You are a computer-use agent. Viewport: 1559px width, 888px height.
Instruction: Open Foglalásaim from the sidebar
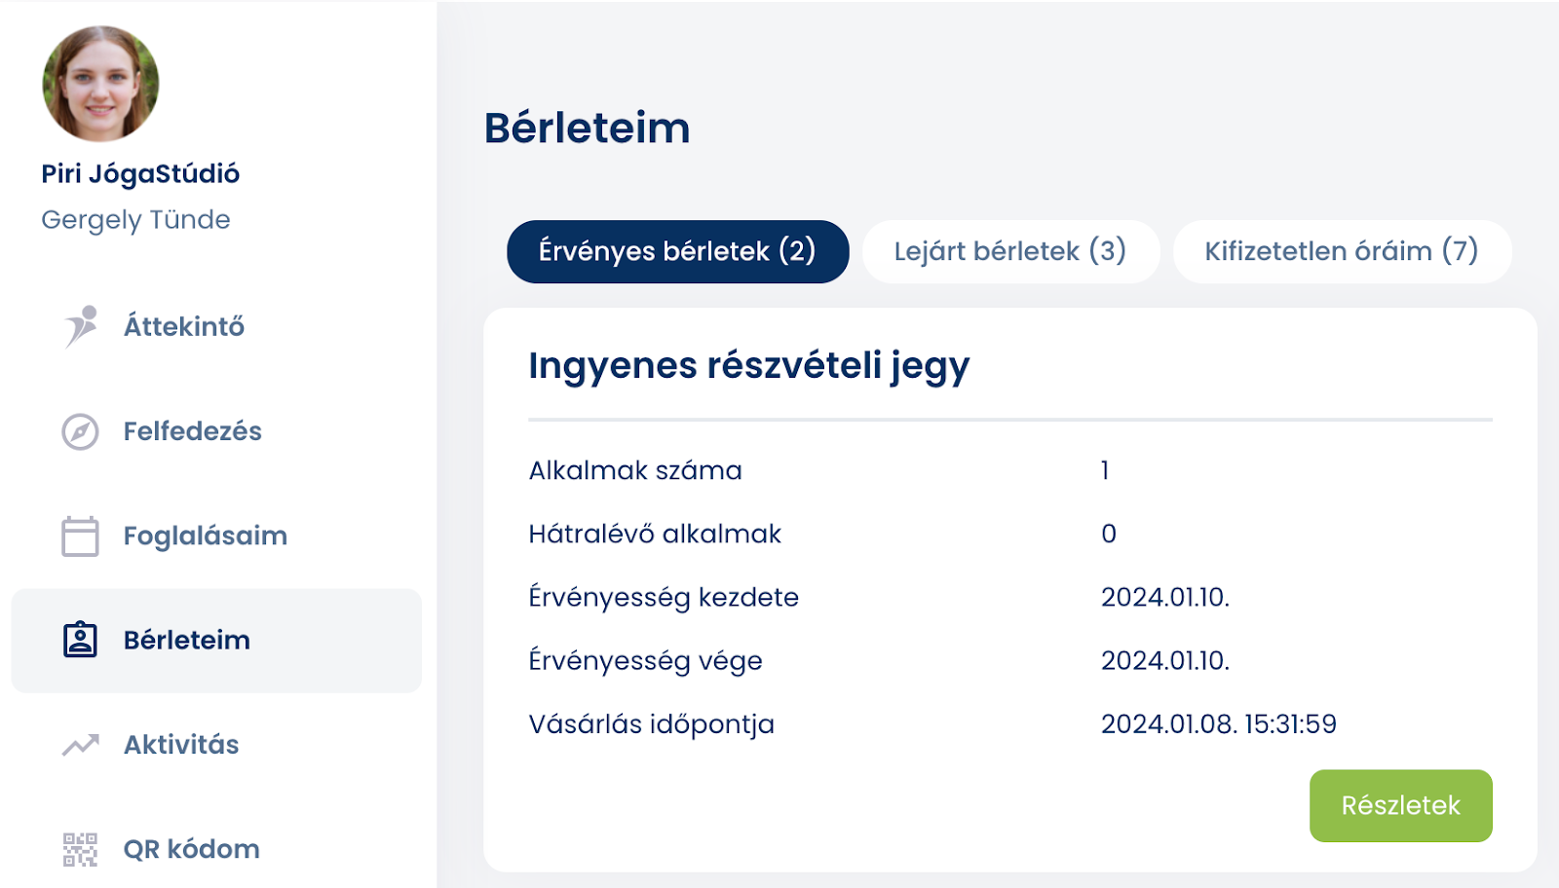(x=205, y=536)
